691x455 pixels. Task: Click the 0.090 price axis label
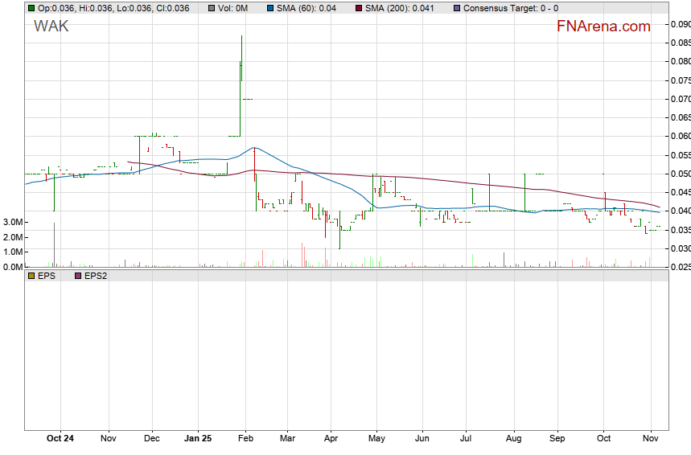point(680,24)
